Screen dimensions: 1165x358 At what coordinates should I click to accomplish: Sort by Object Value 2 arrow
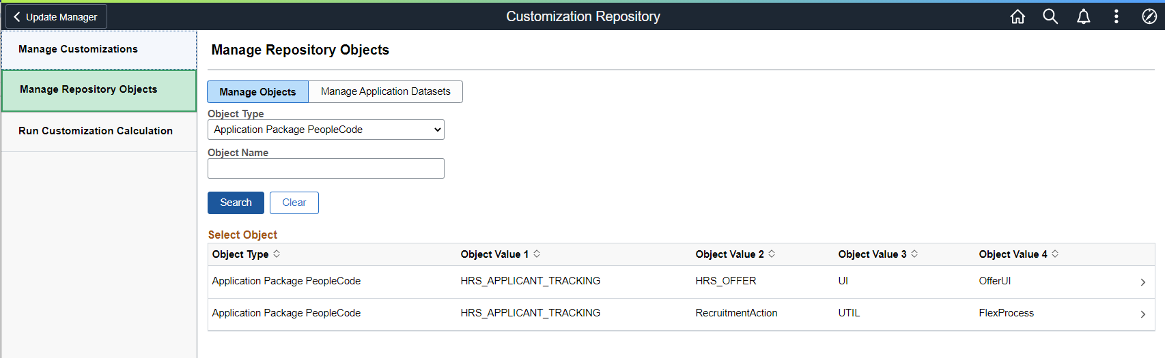(772, 254)
